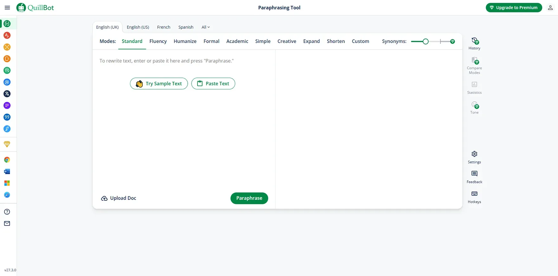Open the History panel icon
Image resolution: width=558 pixels, height=276 pixels.
[474, 44]
